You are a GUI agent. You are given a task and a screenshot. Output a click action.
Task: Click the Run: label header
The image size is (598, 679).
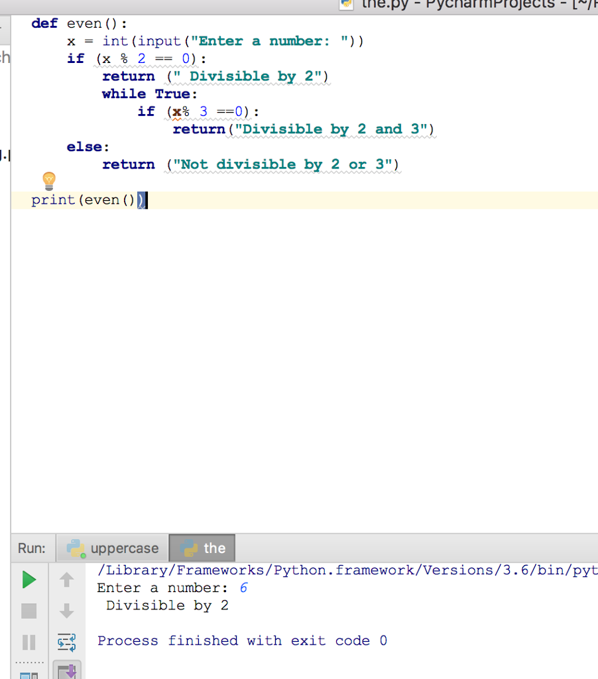[x=32, y=548]
